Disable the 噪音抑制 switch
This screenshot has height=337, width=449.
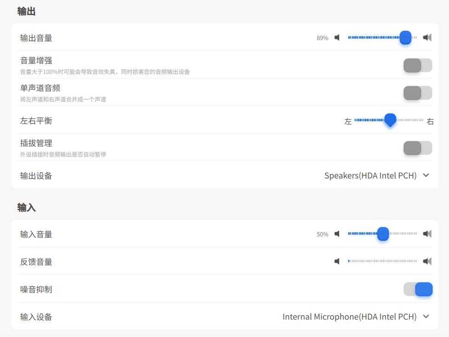(418, 289)
